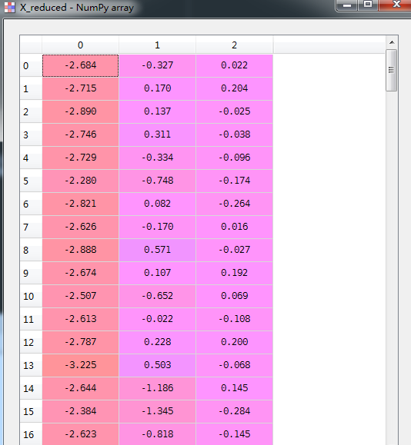
Task: Select cell with value 0.069
Action: 234,296
